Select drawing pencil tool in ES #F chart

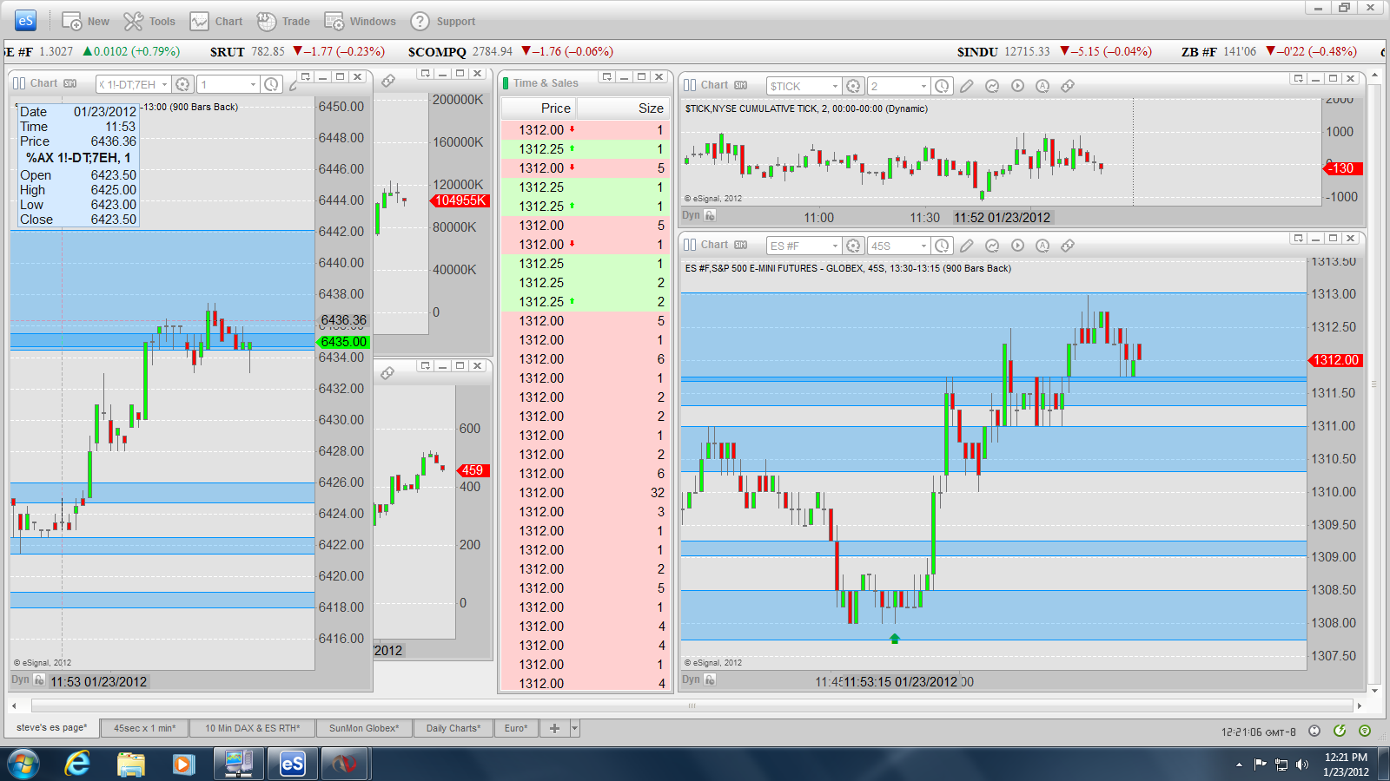tap(967, 246)
